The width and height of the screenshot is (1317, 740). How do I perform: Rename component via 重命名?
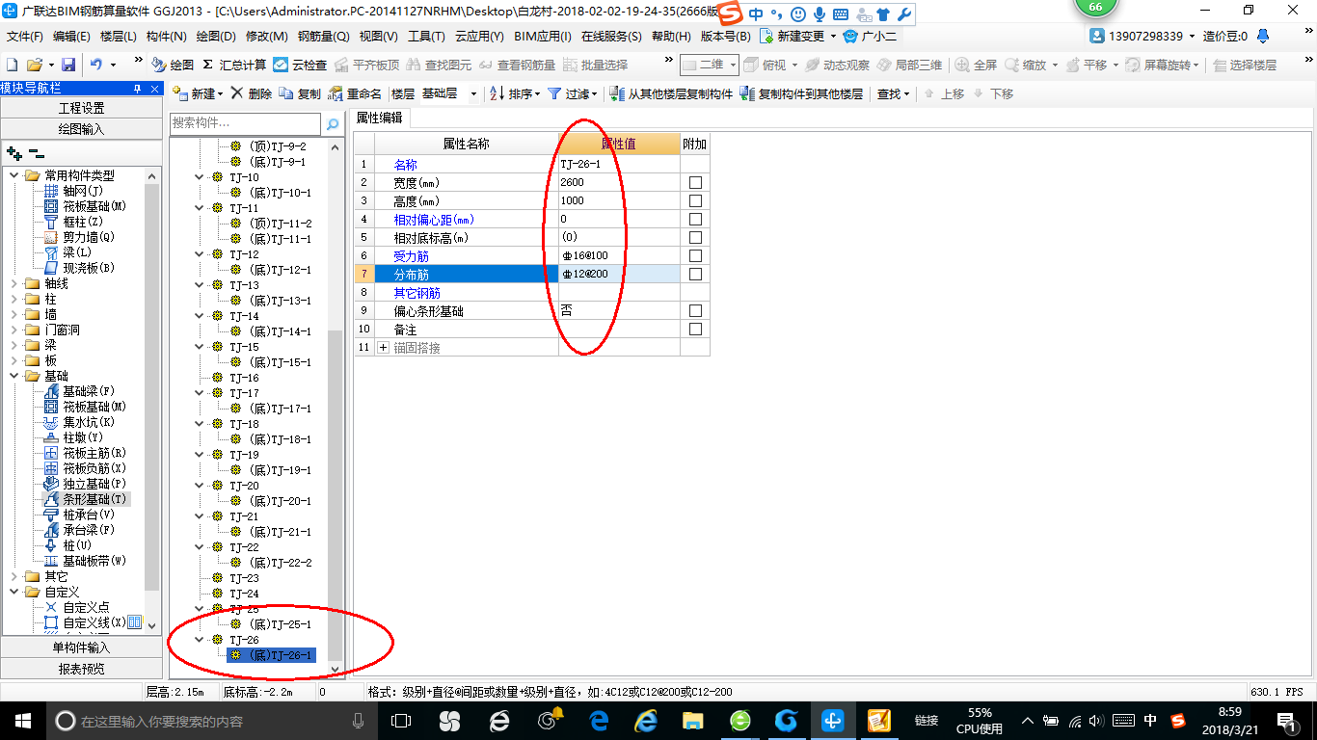355,93
